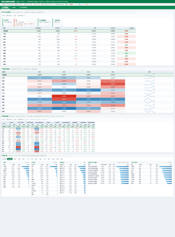Viewport: 175px width, 237px height.
Task: Click the trend sparkline in the heatmap summary row
Action: (x=149, y=75)
